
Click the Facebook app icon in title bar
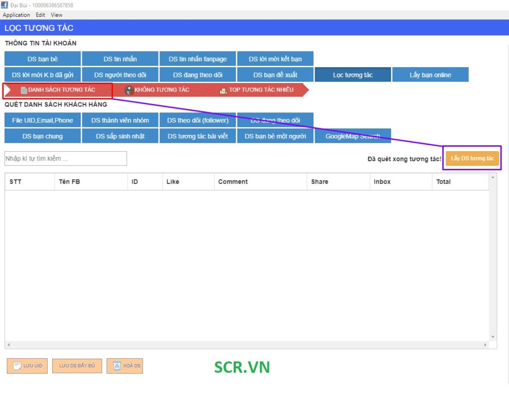(4, 5)
